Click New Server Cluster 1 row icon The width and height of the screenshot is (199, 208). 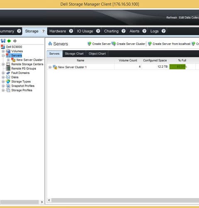click(x=55, y=67)
